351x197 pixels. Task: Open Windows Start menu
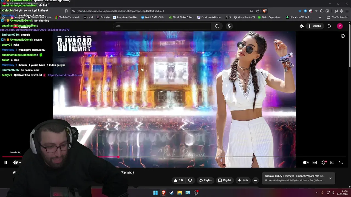coord(155,193)
